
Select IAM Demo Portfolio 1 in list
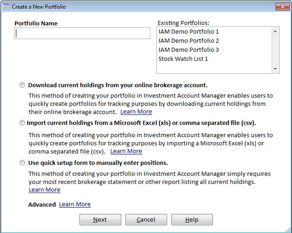[x=188, y=32]
